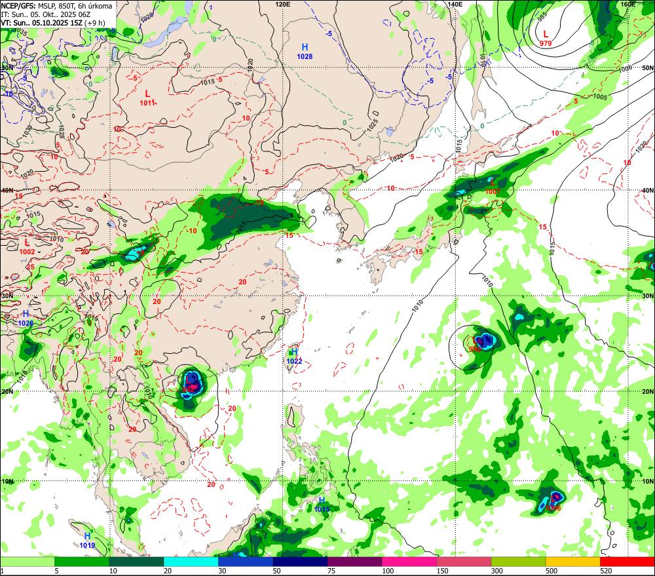
Task: Click the 'H 1022' high over Taiwan
Action: point(294,356)
